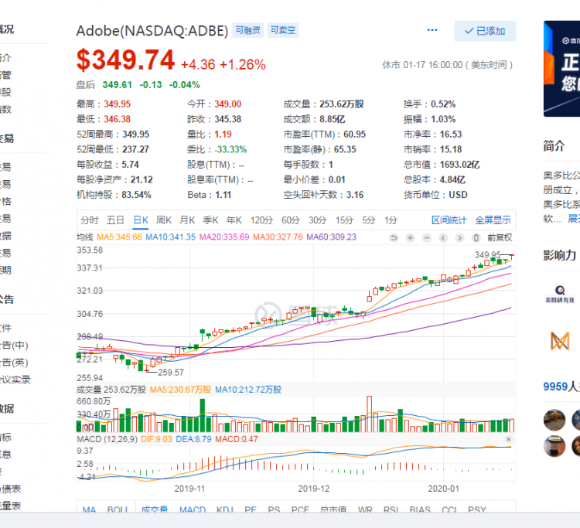Open 区间统计 range statistics
Image resolution: width=580 pixels, height=528 pixels.
(x=449, y=220)
